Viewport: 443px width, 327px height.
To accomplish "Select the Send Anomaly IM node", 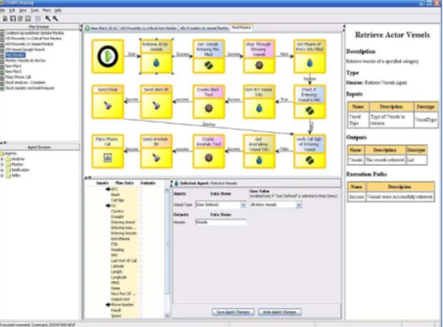I will pyautogui.click(x=156, y=152).
